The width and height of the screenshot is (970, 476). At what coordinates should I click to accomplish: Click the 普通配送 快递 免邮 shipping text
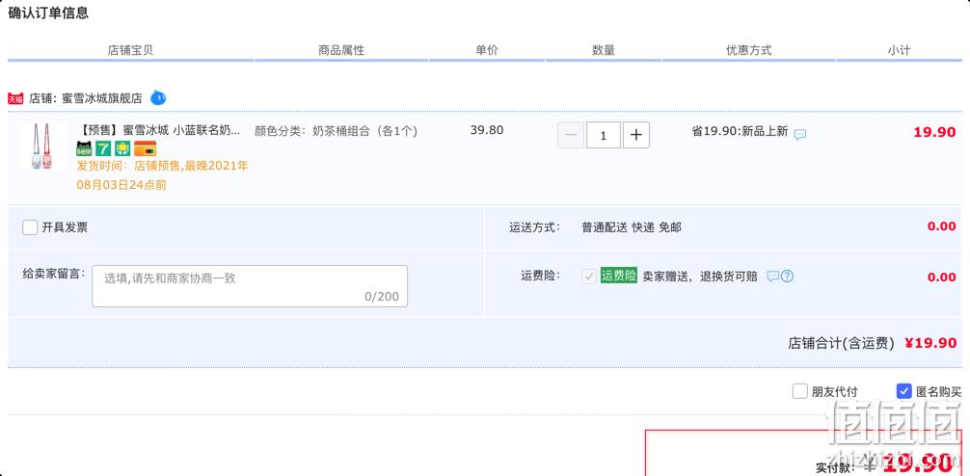coord(631,227)
